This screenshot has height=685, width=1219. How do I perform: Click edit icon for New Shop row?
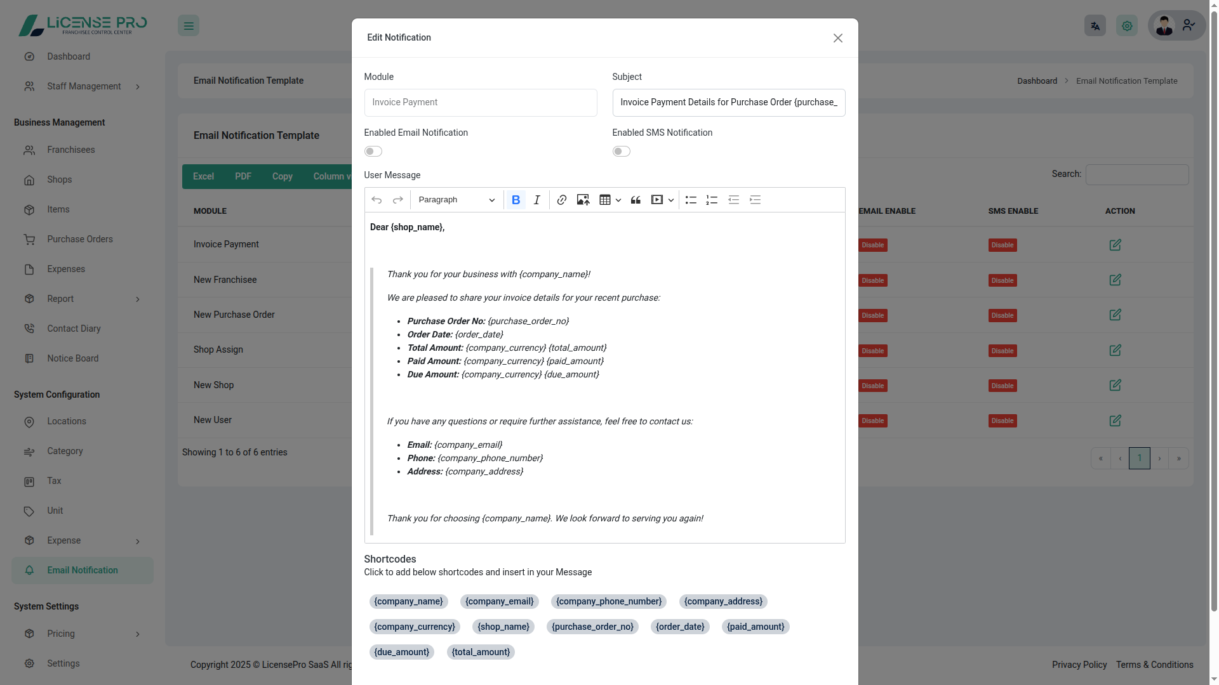(x=1115, y=385)
